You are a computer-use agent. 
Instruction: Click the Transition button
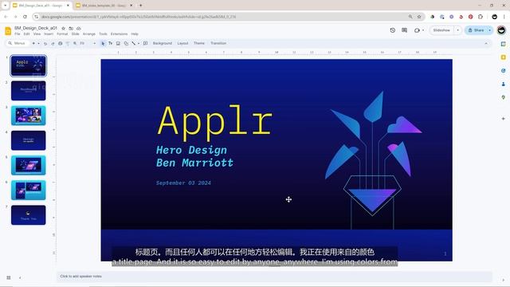point(218,43)
